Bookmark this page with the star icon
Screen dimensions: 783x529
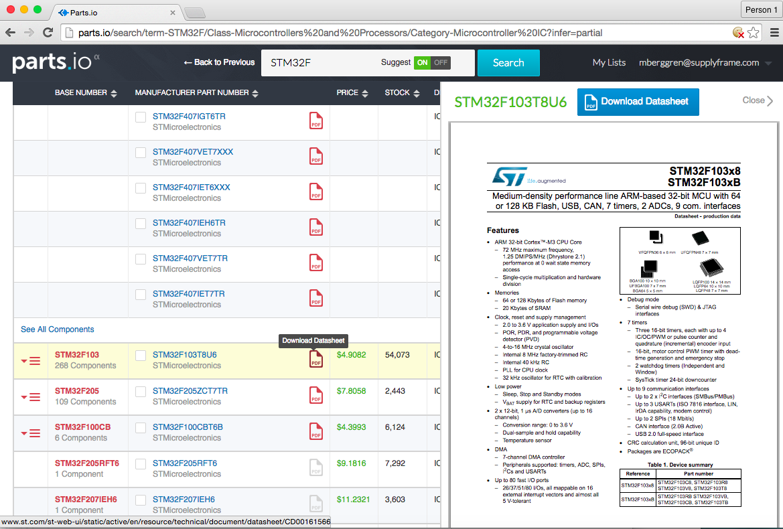[754, 32]
